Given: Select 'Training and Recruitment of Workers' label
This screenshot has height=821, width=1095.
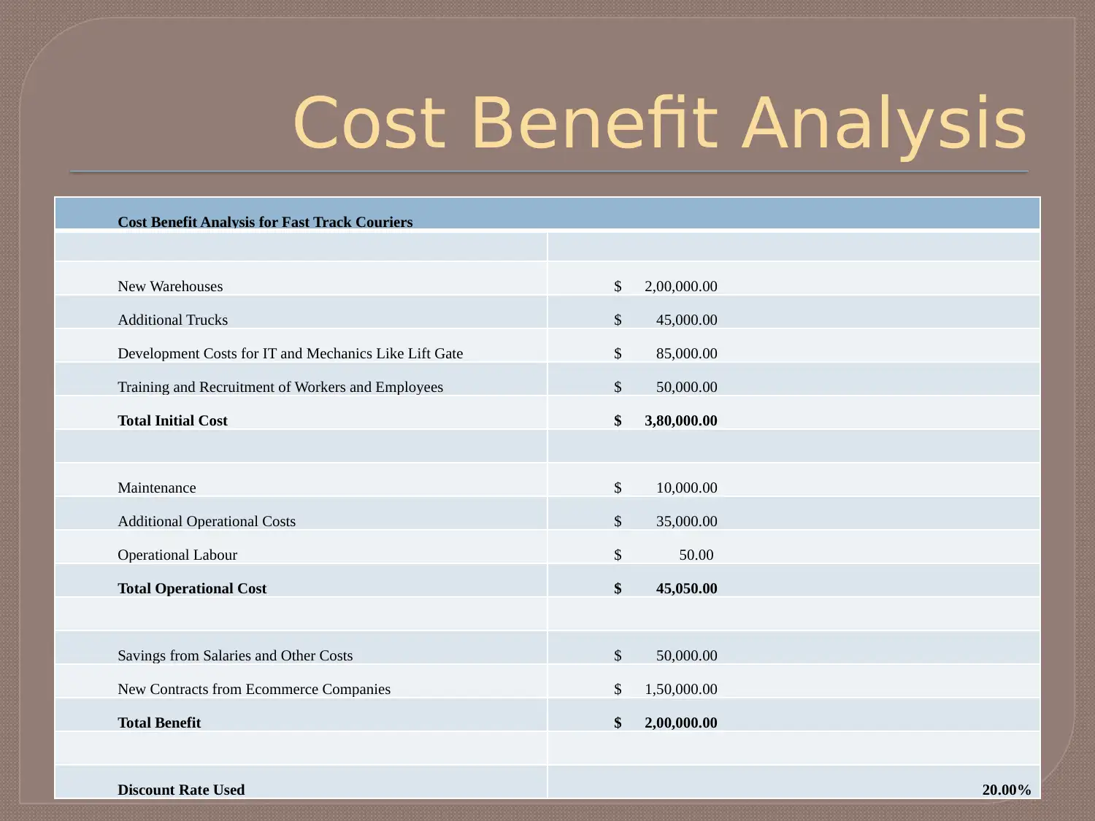Looking at the screenshot, I should pyautogui.click(x=280, y=387).
